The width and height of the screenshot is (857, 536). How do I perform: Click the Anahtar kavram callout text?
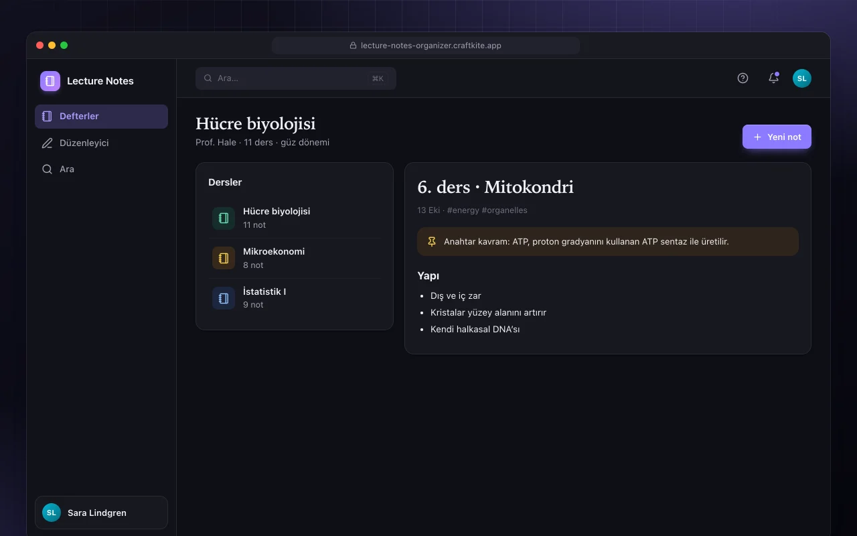(587, 241)
